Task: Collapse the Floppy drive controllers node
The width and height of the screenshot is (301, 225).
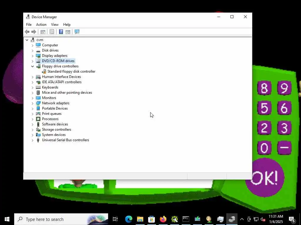Action: [32, 67]
